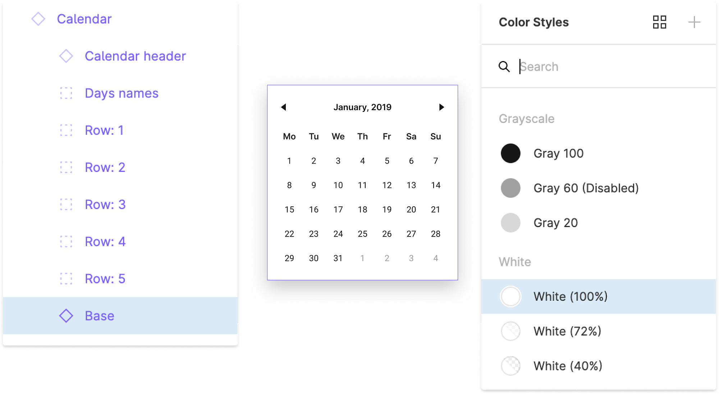Screen dimensions: 719x394
Task: Go to next month in calendar
Action: click(441, 107)
